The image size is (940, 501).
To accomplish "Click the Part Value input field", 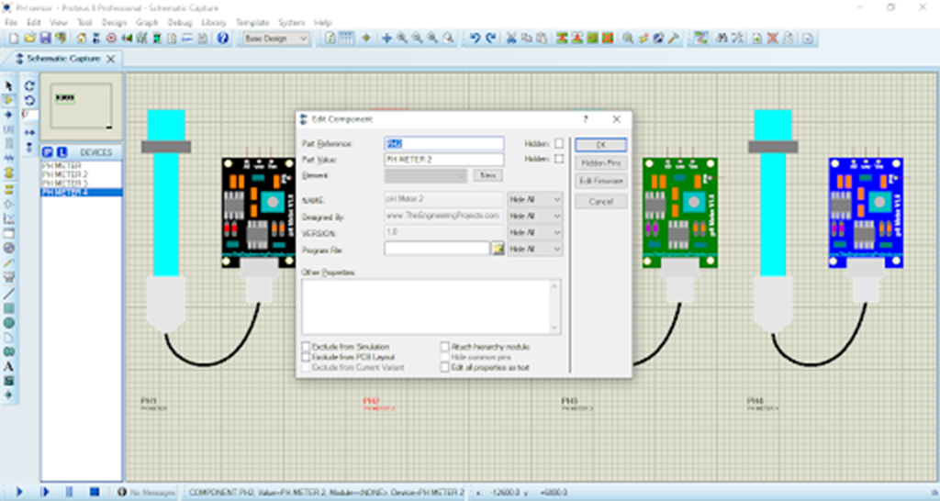I will click(443, 160).
